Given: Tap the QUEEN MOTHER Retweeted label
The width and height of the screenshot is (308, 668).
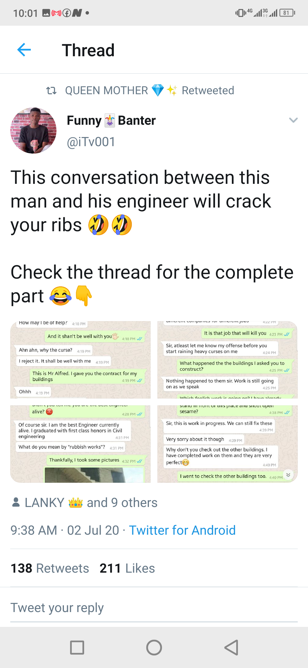Looking at the screenshot, I should [149, 90].
